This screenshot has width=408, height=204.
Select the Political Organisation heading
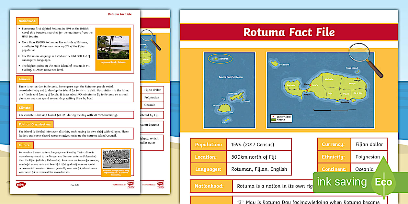coord(35,124)
